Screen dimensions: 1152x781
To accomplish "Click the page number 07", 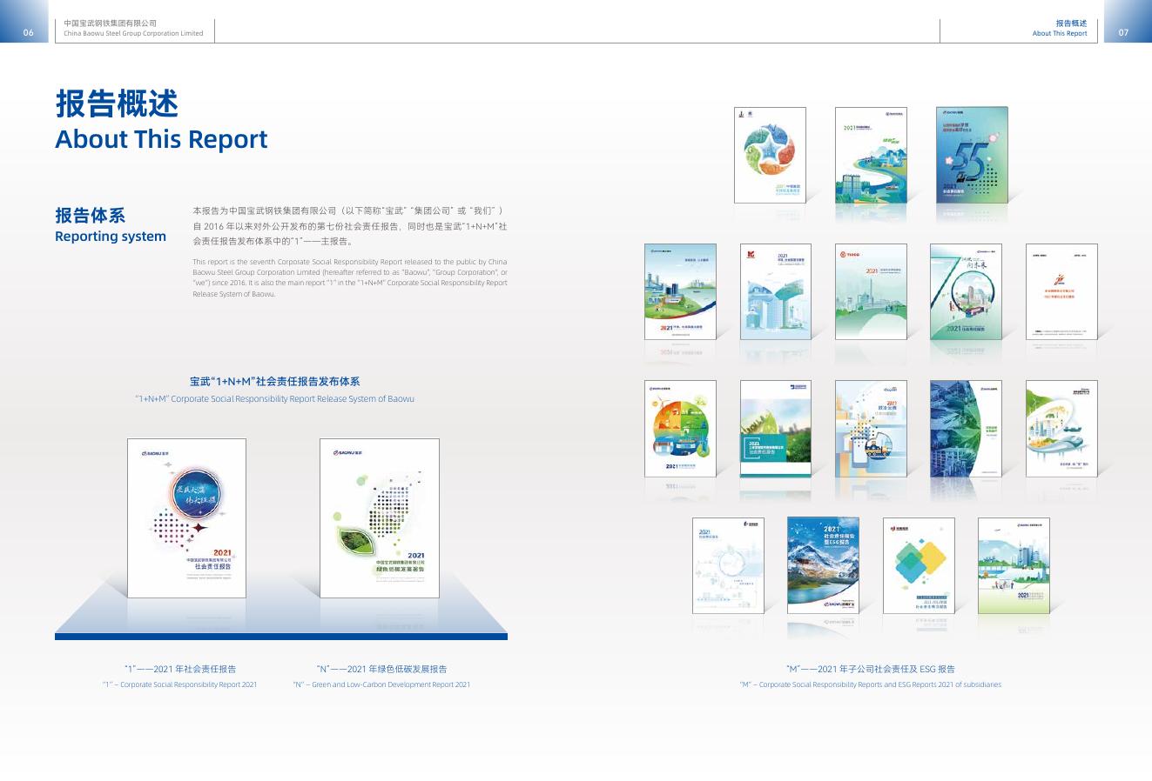I will coord(1123,33).
